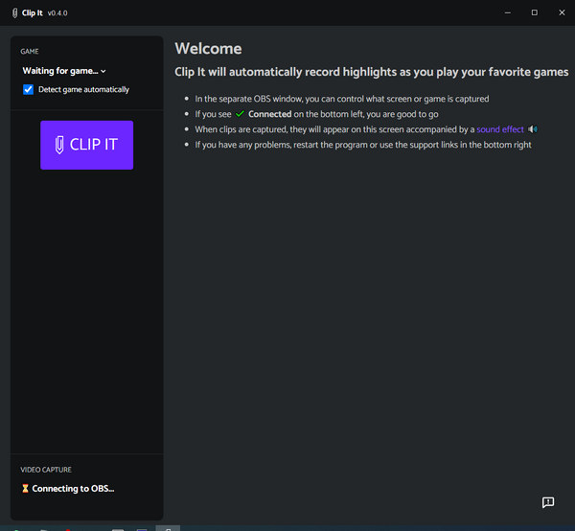Image resolution: width=575 pixels, height=531 pixels.
Task: Close the Clip It window
Action: point(561,12)
